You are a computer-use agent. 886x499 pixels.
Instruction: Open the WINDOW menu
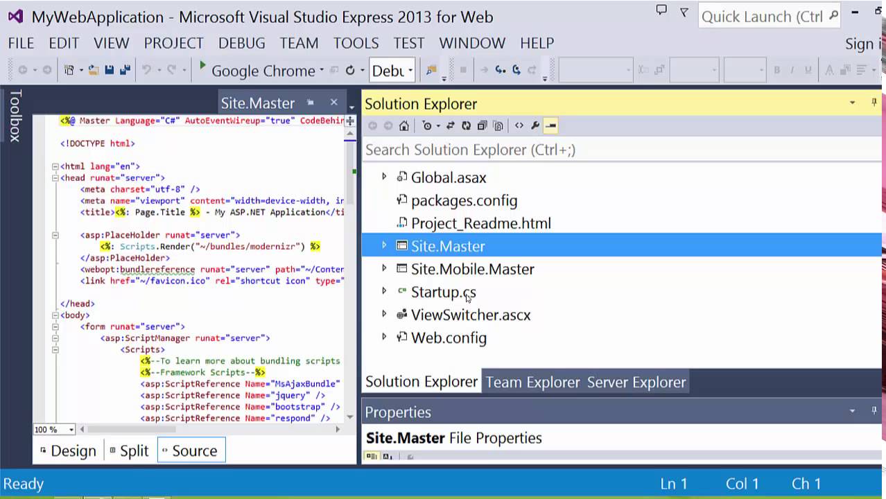[471, 43]
